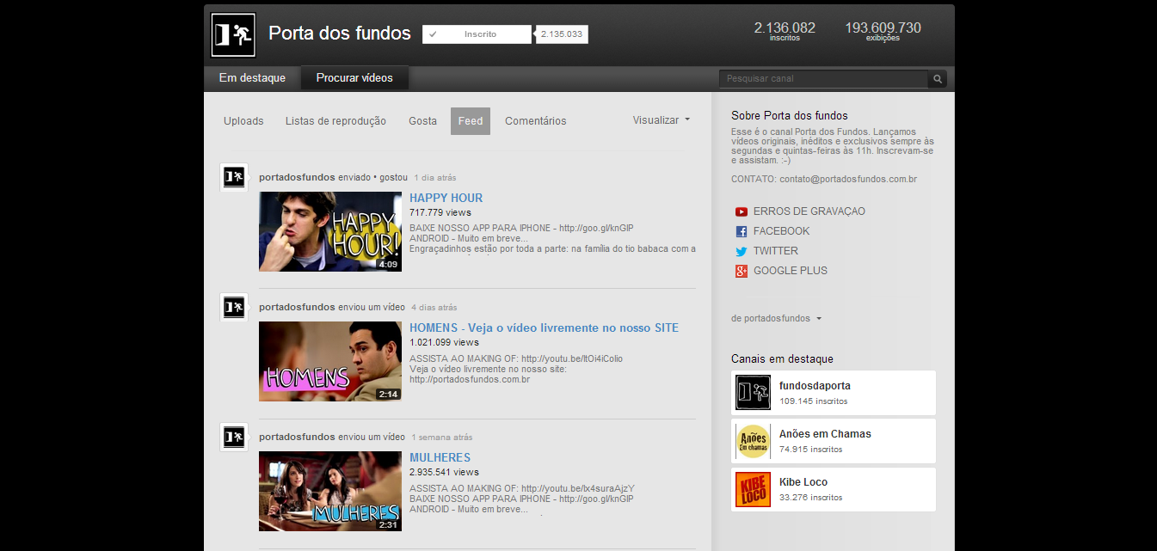Expand the 'de portadosfundos' dropdown
The width and height of the screenshot is (1157, 551).
coord(776,318)
